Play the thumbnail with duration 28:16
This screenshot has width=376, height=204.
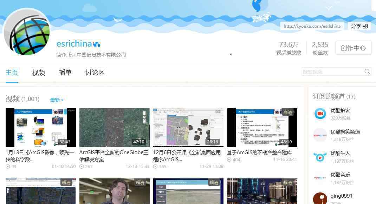pyautogui.click(x=188, y=128)
